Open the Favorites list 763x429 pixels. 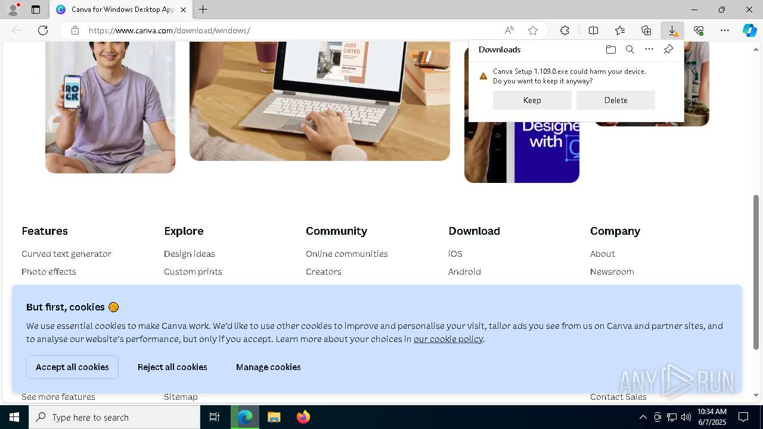tap(620, 30)
